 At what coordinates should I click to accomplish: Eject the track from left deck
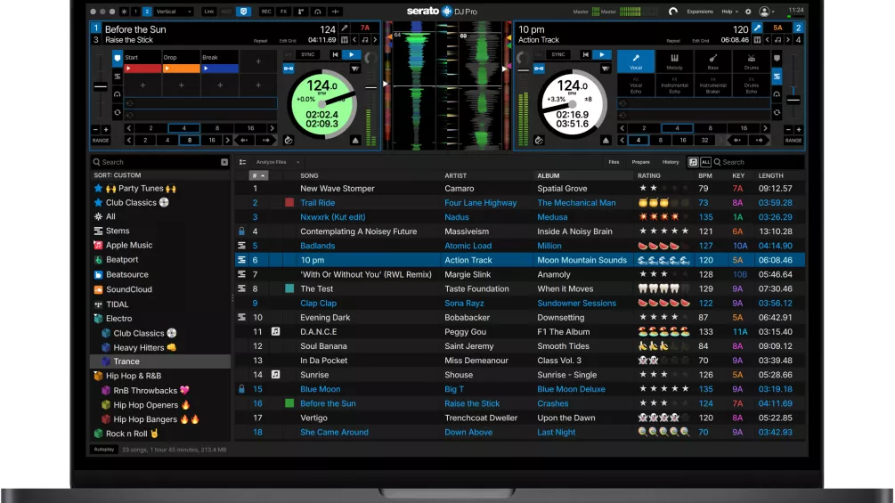click(355, 140)
